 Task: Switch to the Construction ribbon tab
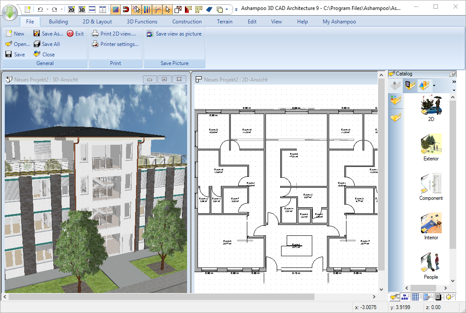pyautogui.click(x=187, y=21)
